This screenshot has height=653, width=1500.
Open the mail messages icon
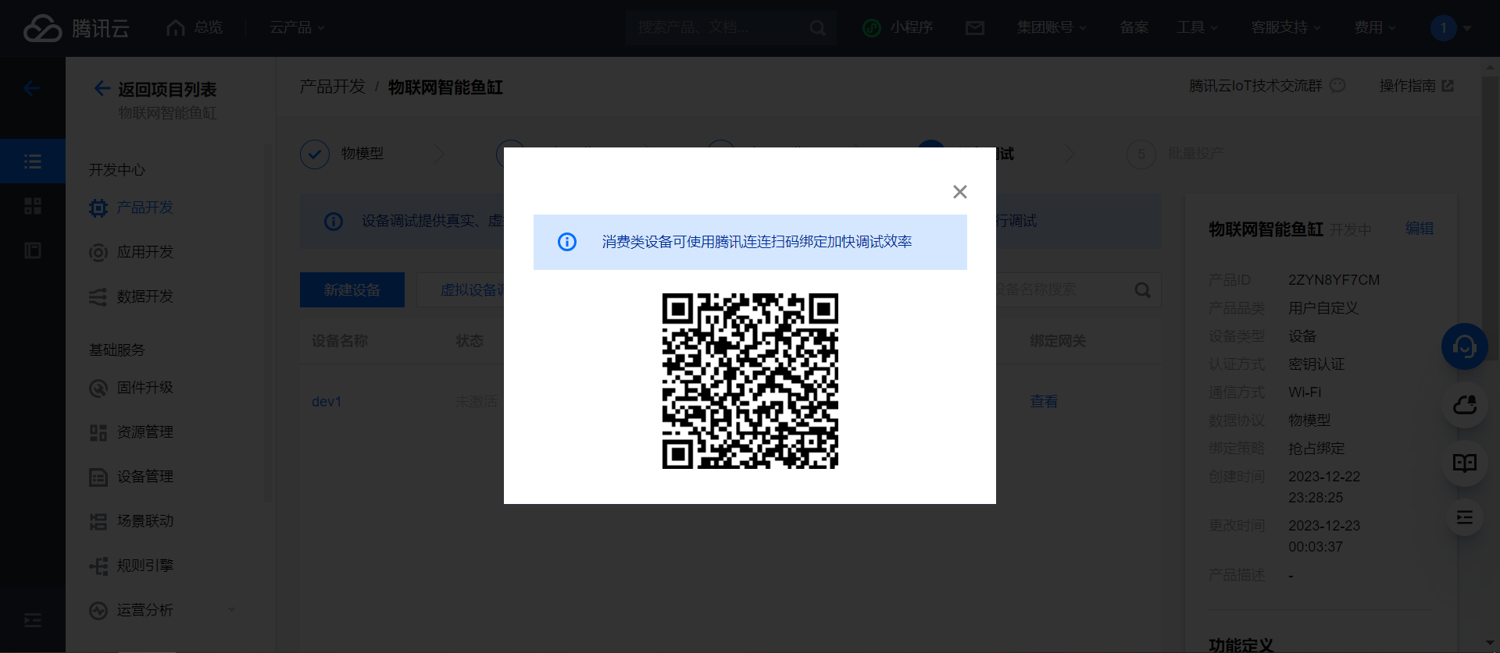pyautogui.click(x=974, y=28)
